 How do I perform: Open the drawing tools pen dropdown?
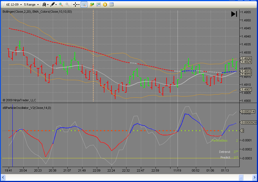[x=54, y=5]
